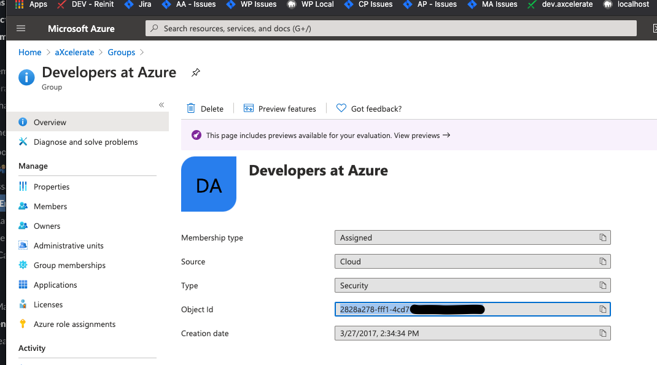
Task: Click the Delete trash icon
Action: point(191,109)
